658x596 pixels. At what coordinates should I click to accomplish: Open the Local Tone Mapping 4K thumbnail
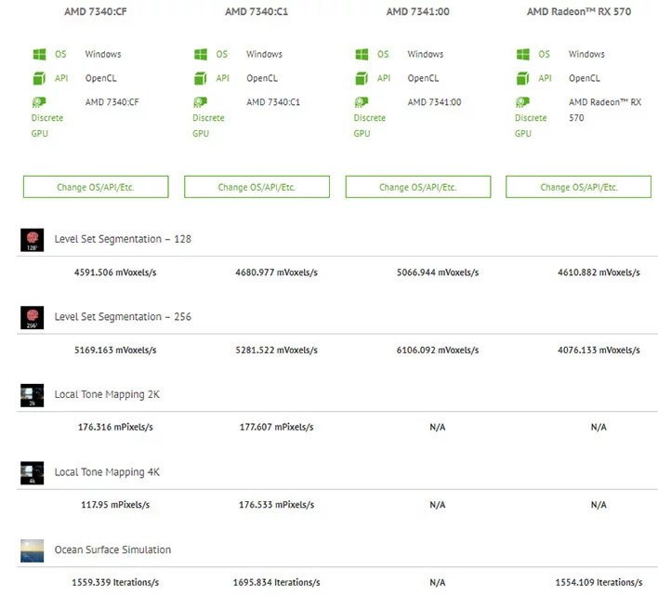pos(32,472)
